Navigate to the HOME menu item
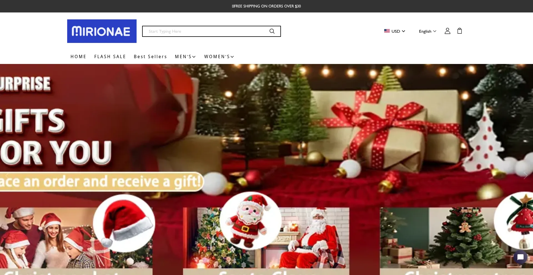This screenshot has height=275, width=533. (x=78, y=56)
